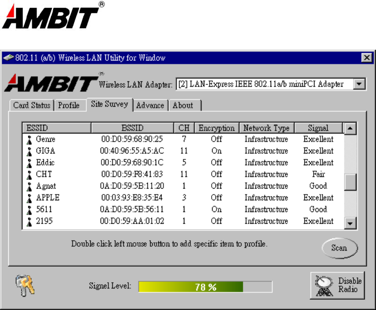Viewport: 376px width, 310px height.
Task: Sort by the BSSID column header
Action: tap(132, 128)
